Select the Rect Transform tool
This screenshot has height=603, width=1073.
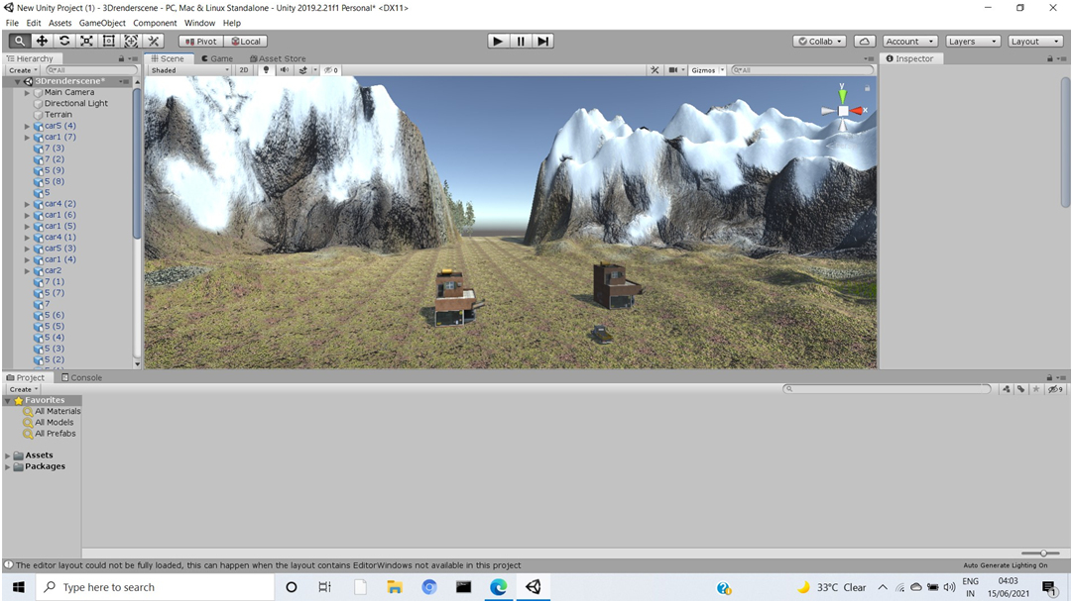pos(108,41)
